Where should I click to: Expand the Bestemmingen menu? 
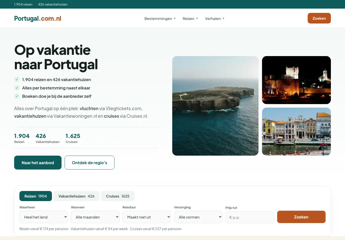pyautogui.click(x=160, y=19)
